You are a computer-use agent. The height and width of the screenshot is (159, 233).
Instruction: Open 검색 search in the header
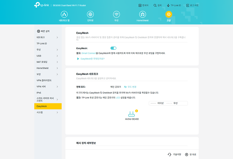coord(157,5)
